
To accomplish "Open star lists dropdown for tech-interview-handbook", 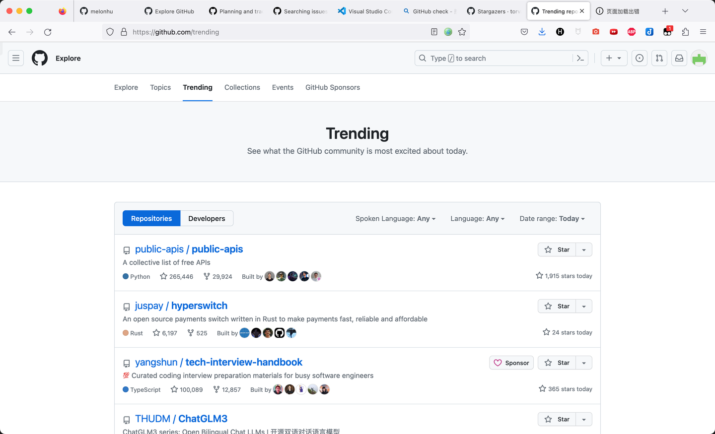I will point(584,363).
